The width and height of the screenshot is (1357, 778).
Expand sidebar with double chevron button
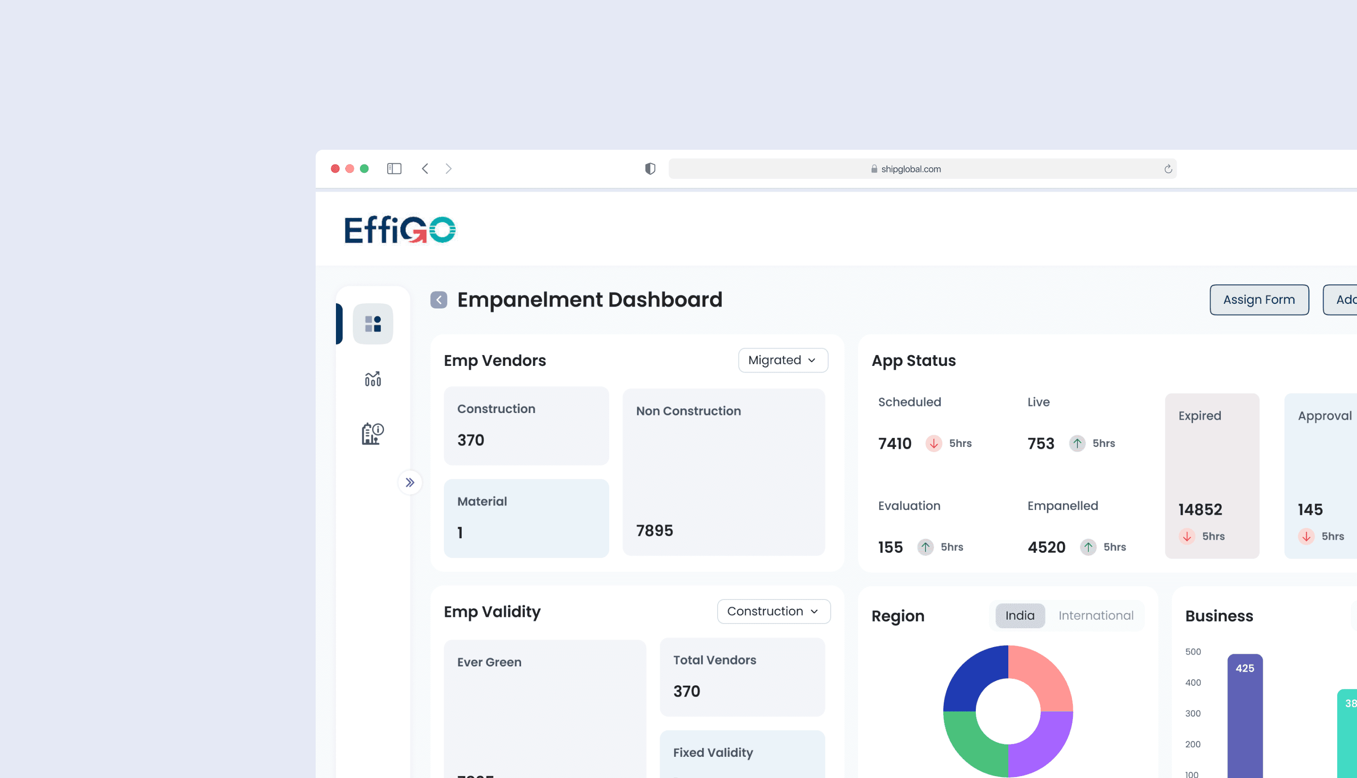(x=409, y=483)
